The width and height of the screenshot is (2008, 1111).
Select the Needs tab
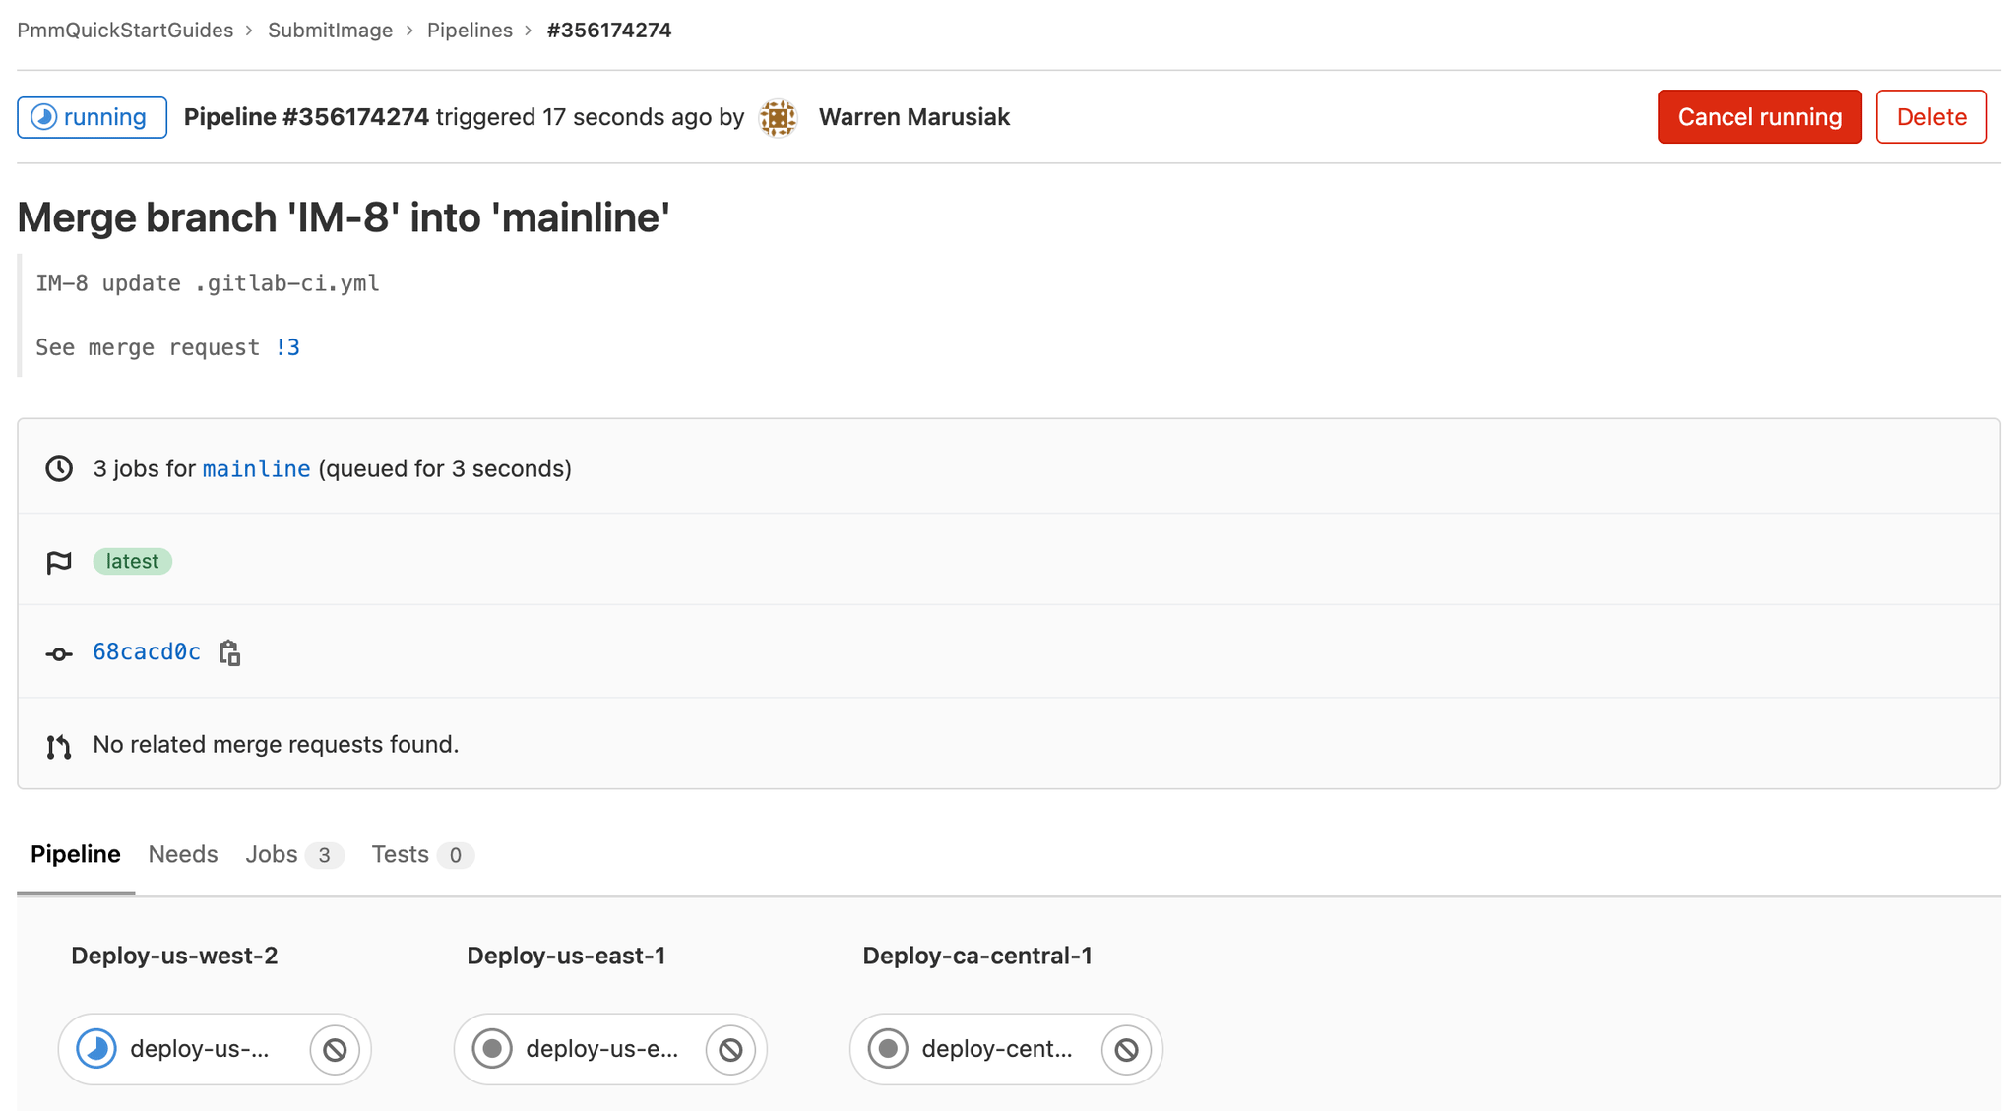[x=183, y=854]
